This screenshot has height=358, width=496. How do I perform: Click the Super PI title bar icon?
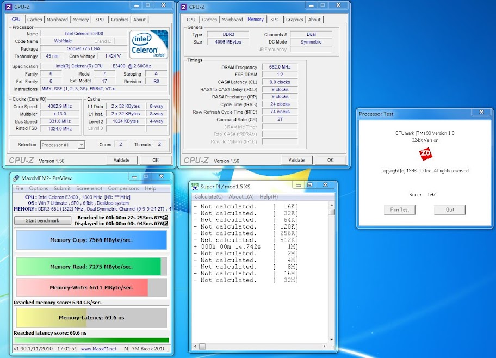195,187
